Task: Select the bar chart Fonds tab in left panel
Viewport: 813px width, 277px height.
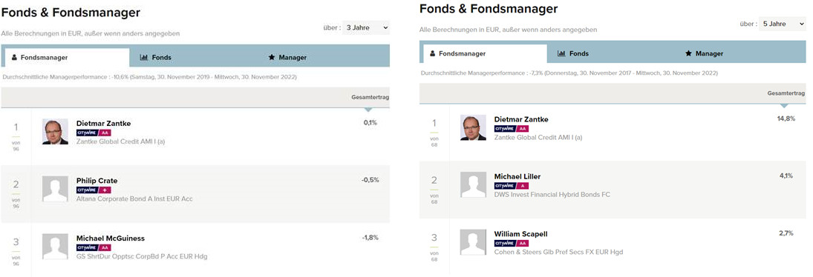Action: 156,57
